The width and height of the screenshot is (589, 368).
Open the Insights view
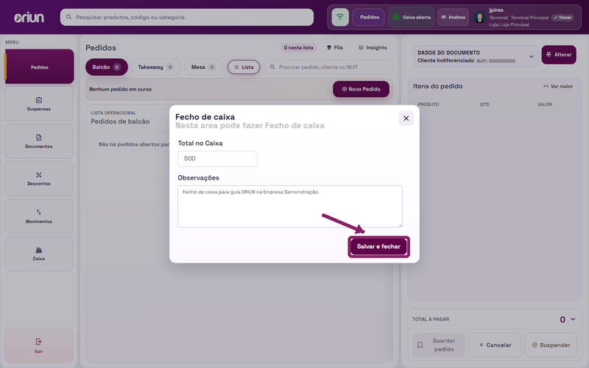(x=373, y=48)
